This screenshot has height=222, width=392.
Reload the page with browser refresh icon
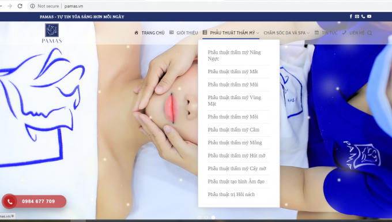coord(20,6)
